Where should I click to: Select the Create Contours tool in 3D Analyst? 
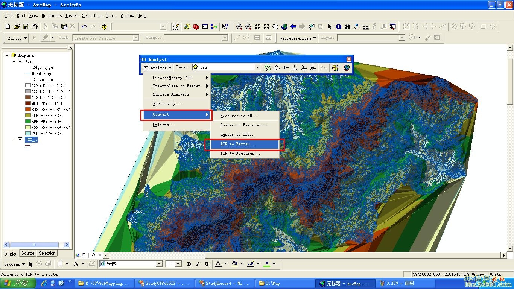[x=268, y=68]
